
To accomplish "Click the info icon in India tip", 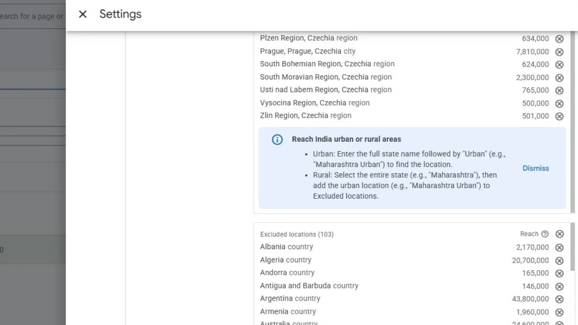I will pos(277,139).
